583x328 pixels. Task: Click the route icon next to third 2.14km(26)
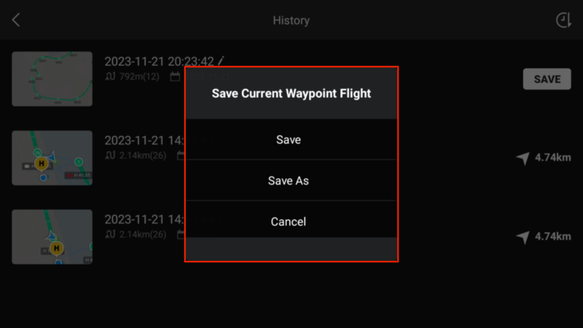click(110, 234)
